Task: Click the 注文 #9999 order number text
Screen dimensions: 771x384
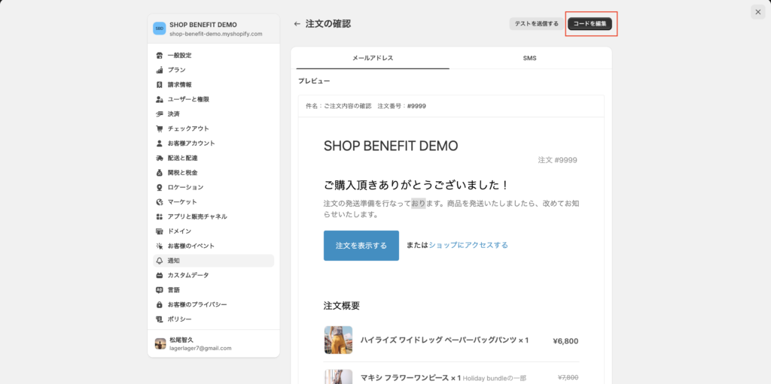Action: [x=558, y=160]
